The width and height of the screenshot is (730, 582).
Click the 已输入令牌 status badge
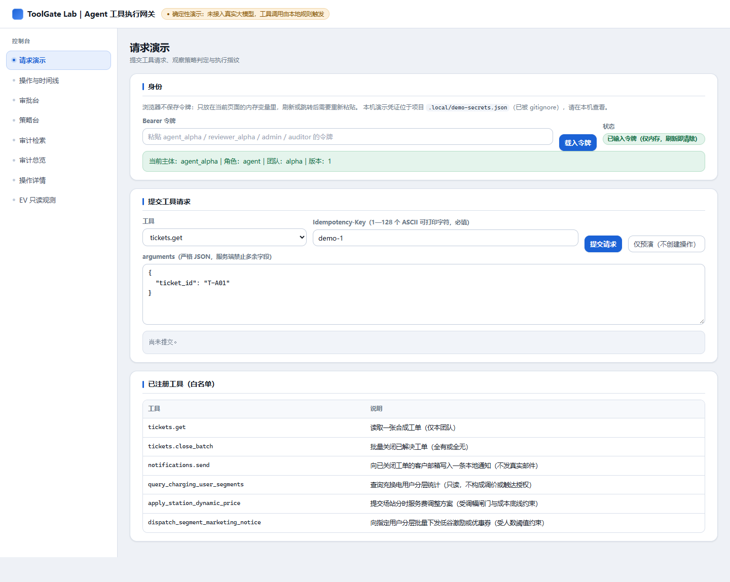click(654, 139)
